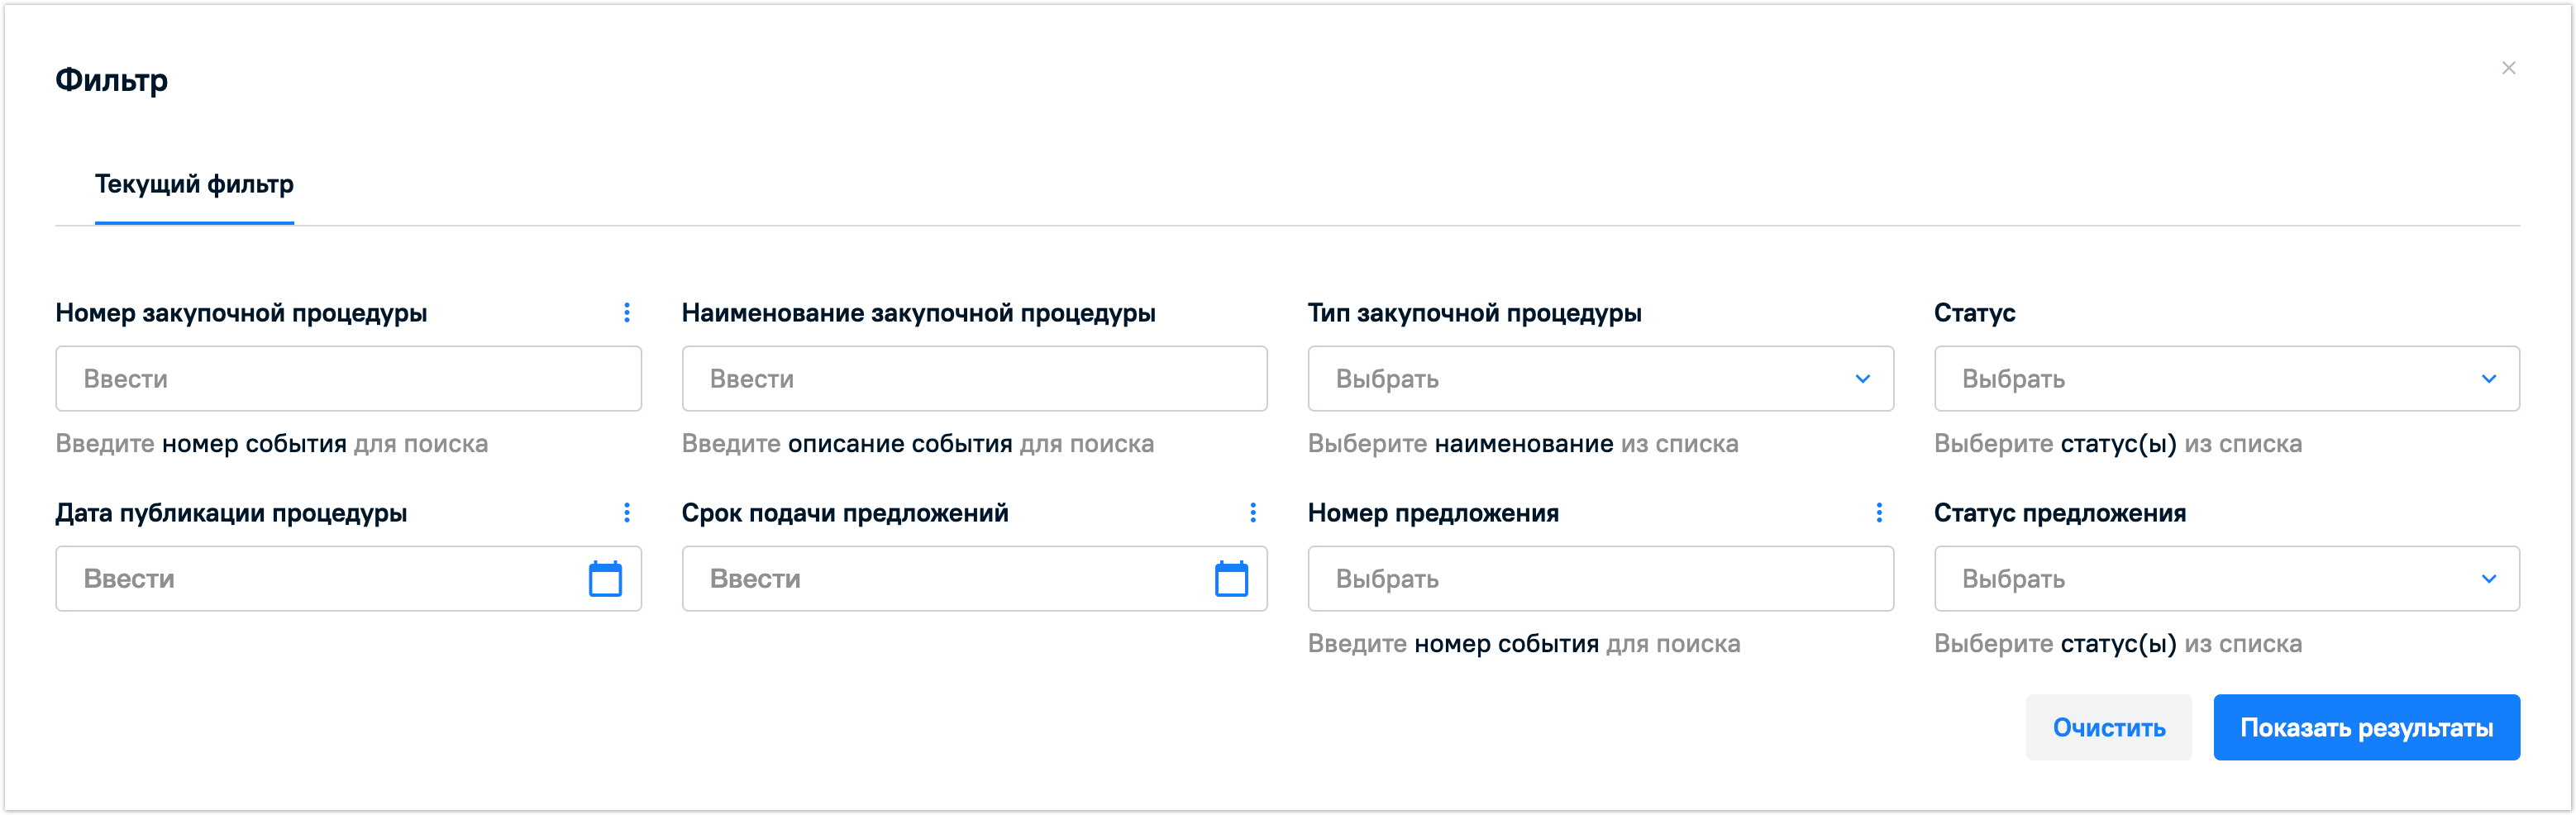Focus Наименование закупочной процедуры input field
The image size is (2576, 815).
[x=974, y=379]
